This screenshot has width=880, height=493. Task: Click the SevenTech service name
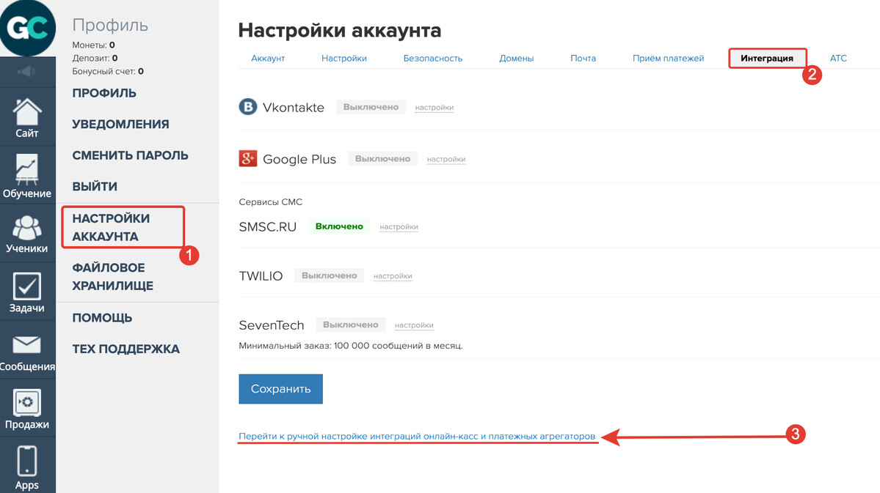click(x=272, y=325)
